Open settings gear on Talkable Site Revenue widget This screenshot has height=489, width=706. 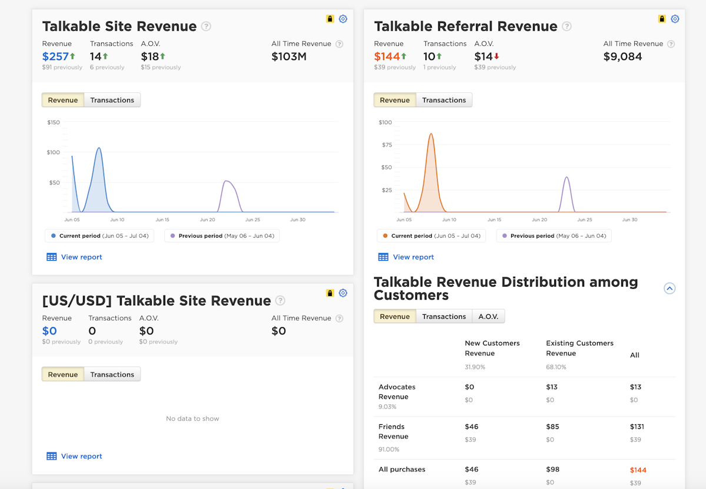[343, 18]
